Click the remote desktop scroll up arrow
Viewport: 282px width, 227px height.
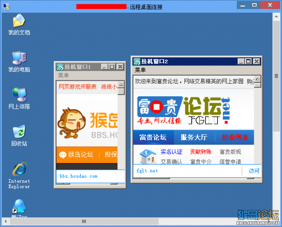pos(276,16)
